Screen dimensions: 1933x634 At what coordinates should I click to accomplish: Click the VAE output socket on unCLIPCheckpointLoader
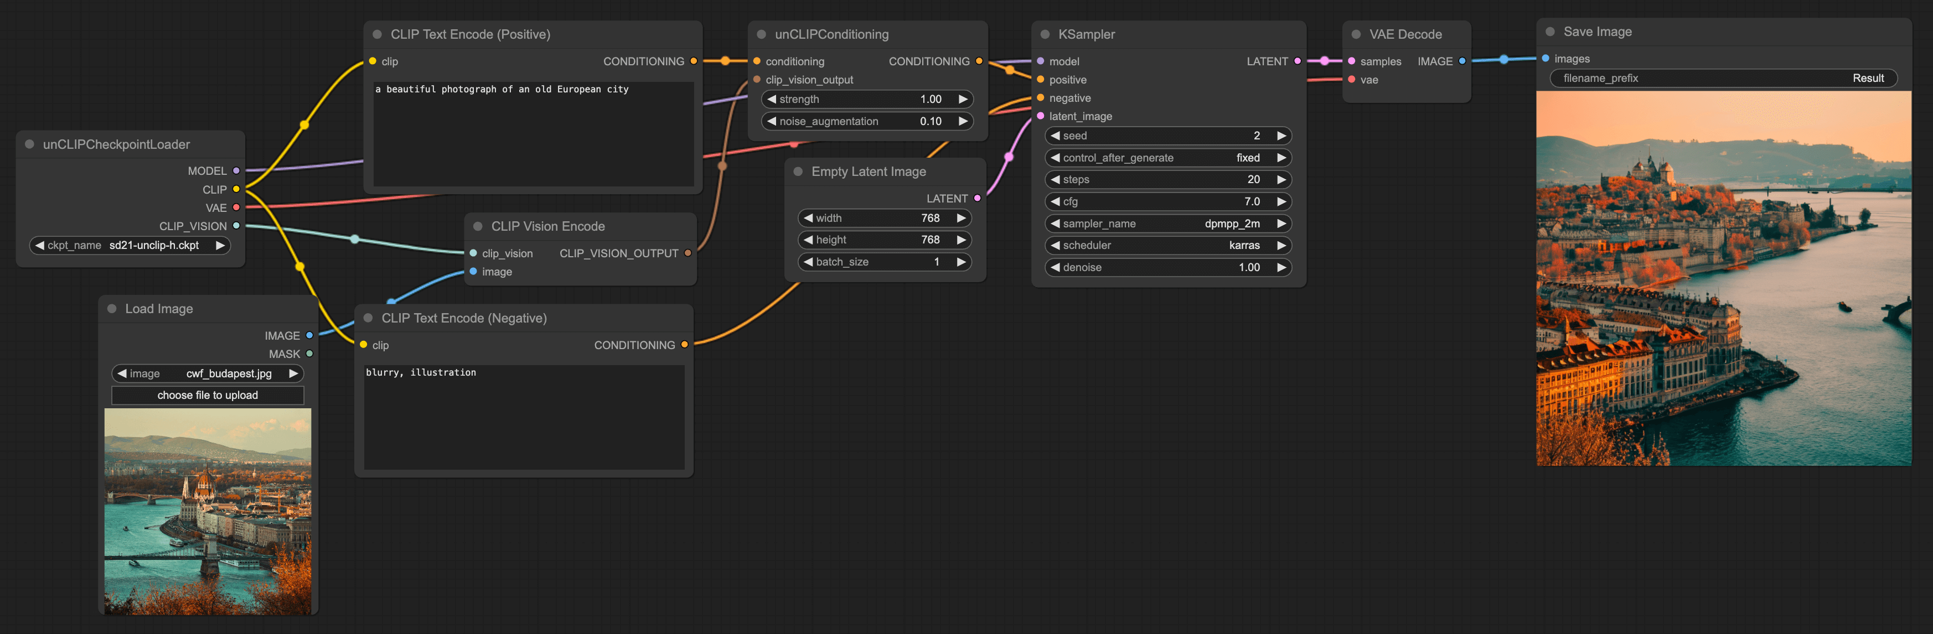click(x=236, y=208)
